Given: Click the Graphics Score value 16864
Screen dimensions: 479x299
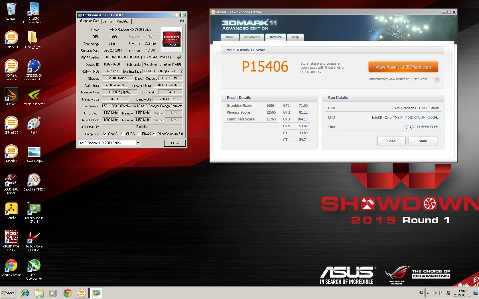Looking at the screenshot, I should click(271, 106).
